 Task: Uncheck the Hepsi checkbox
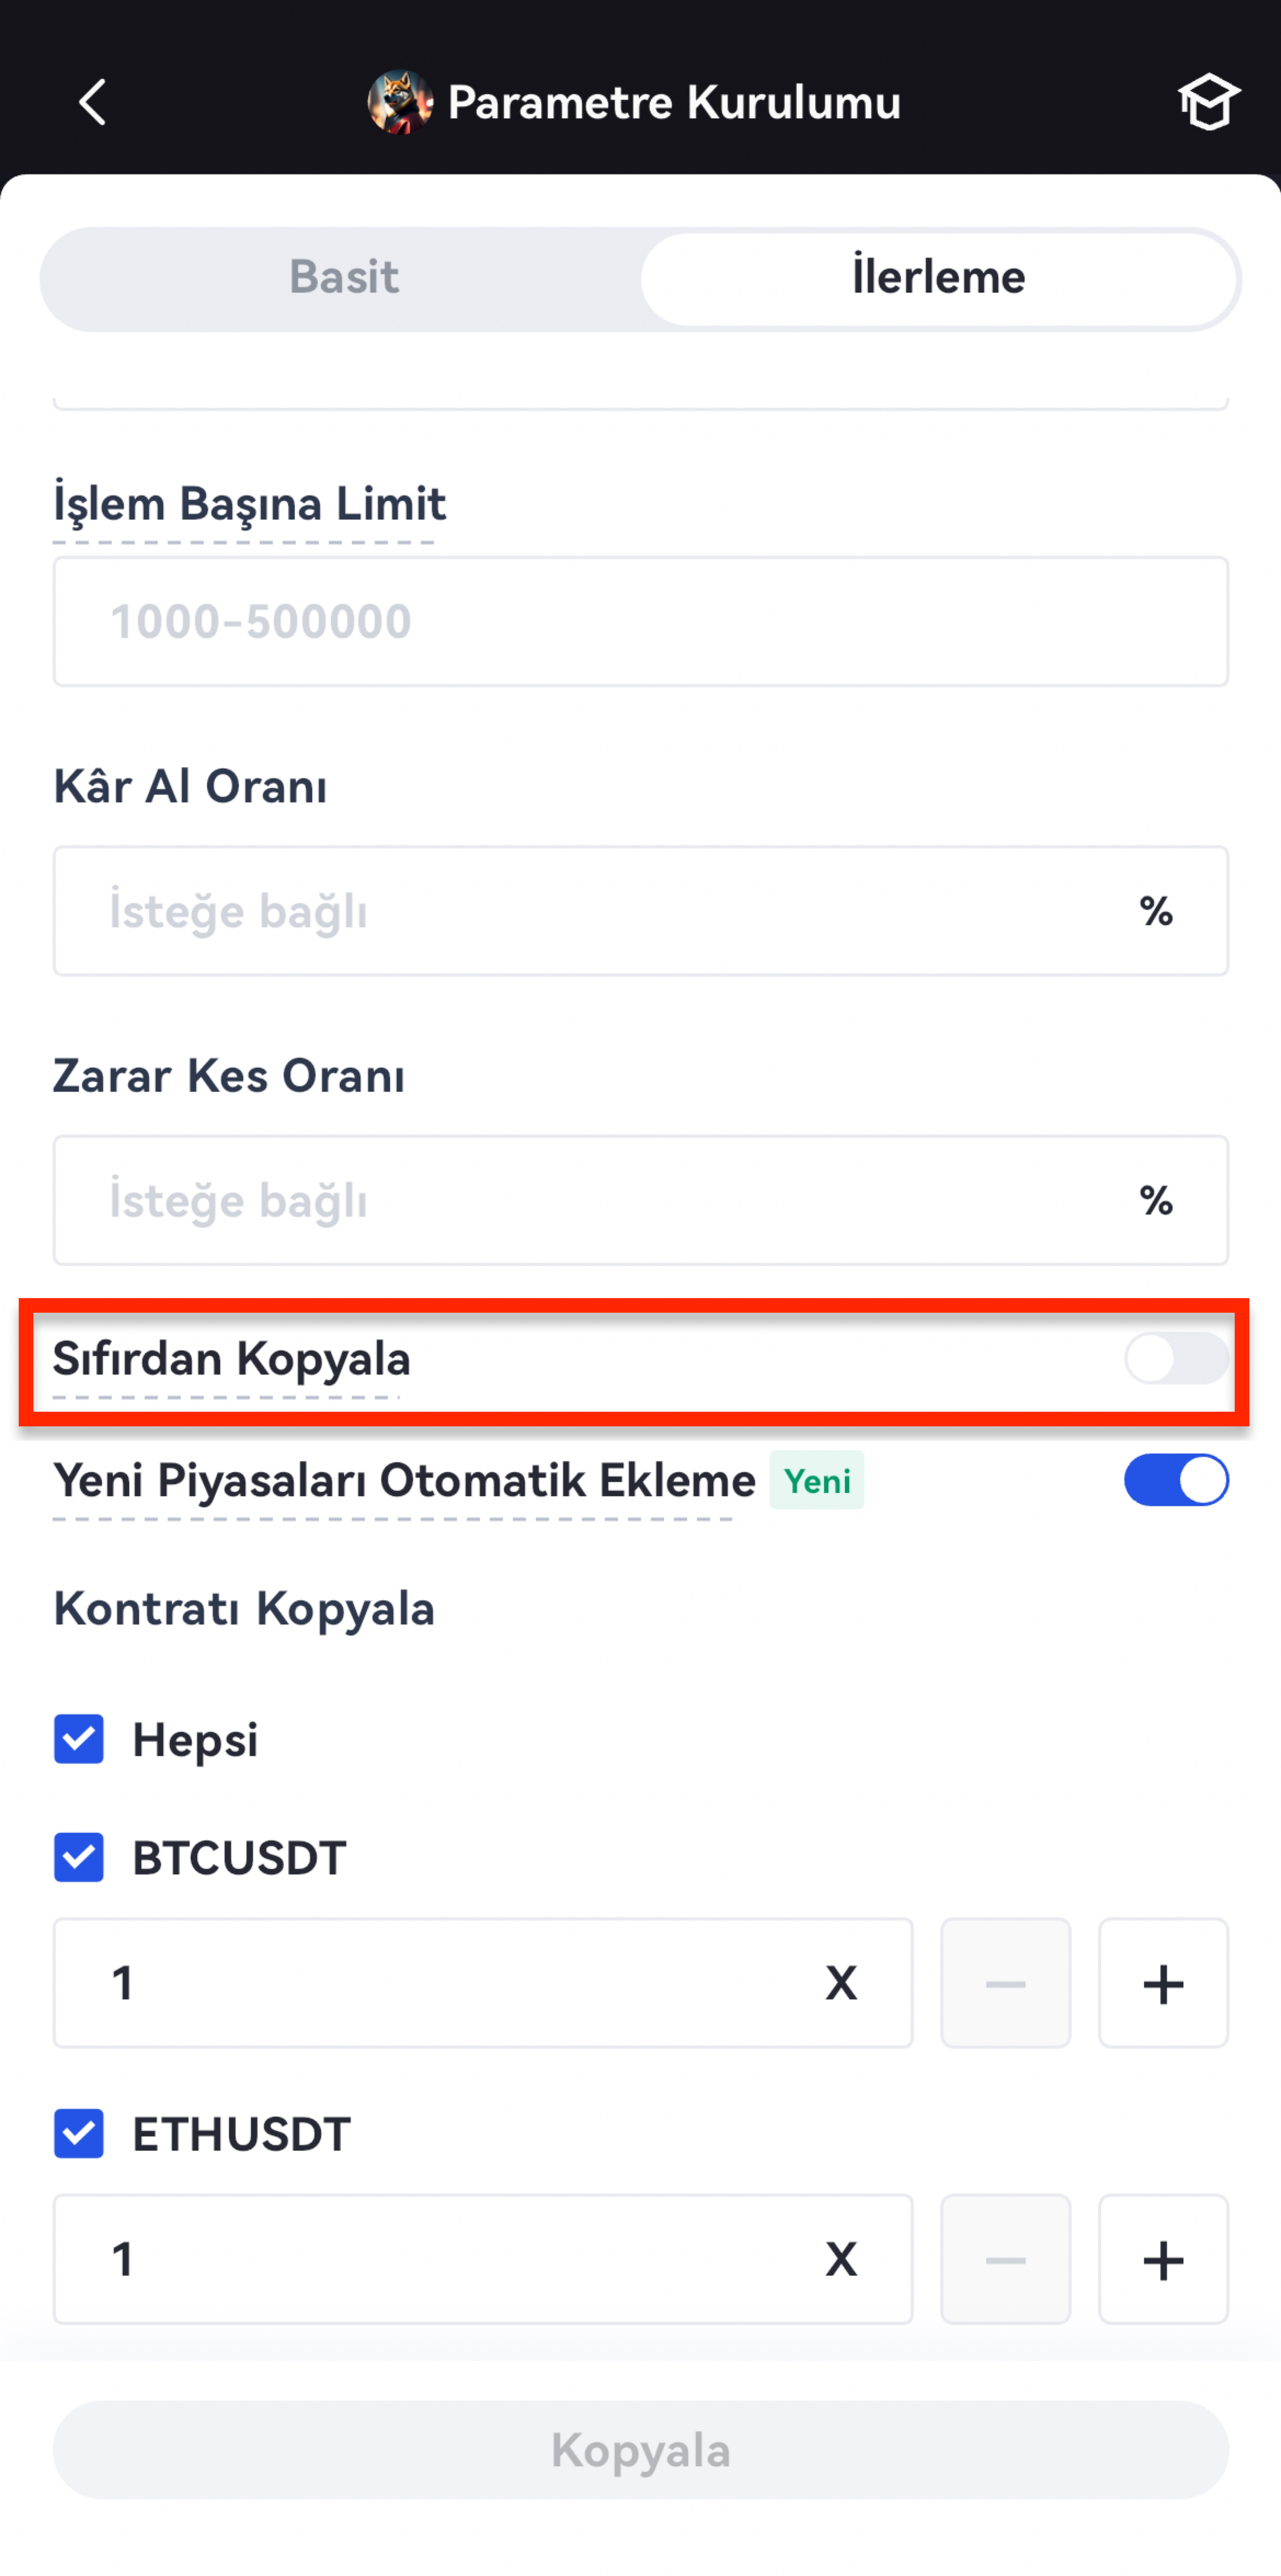79,1739
